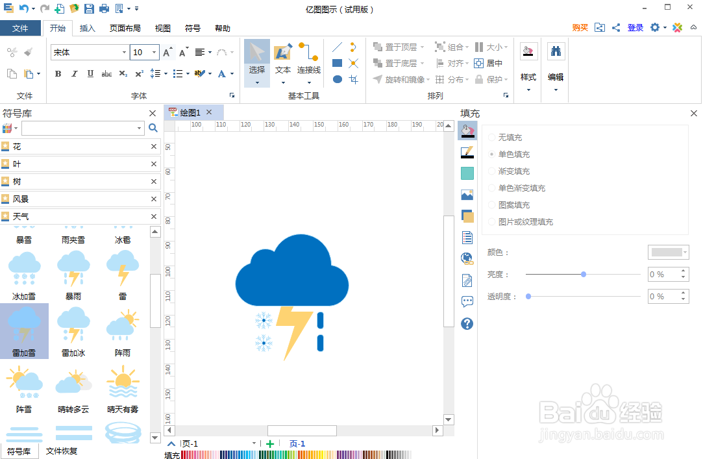Switch to the 帮助 ribbon tab
703x459 pixels.
pos(223,28)
